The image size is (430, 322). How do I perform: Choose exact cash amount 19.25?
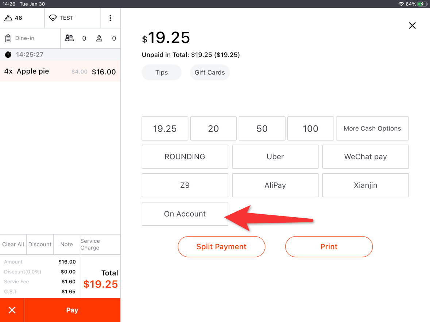(165, 129)
